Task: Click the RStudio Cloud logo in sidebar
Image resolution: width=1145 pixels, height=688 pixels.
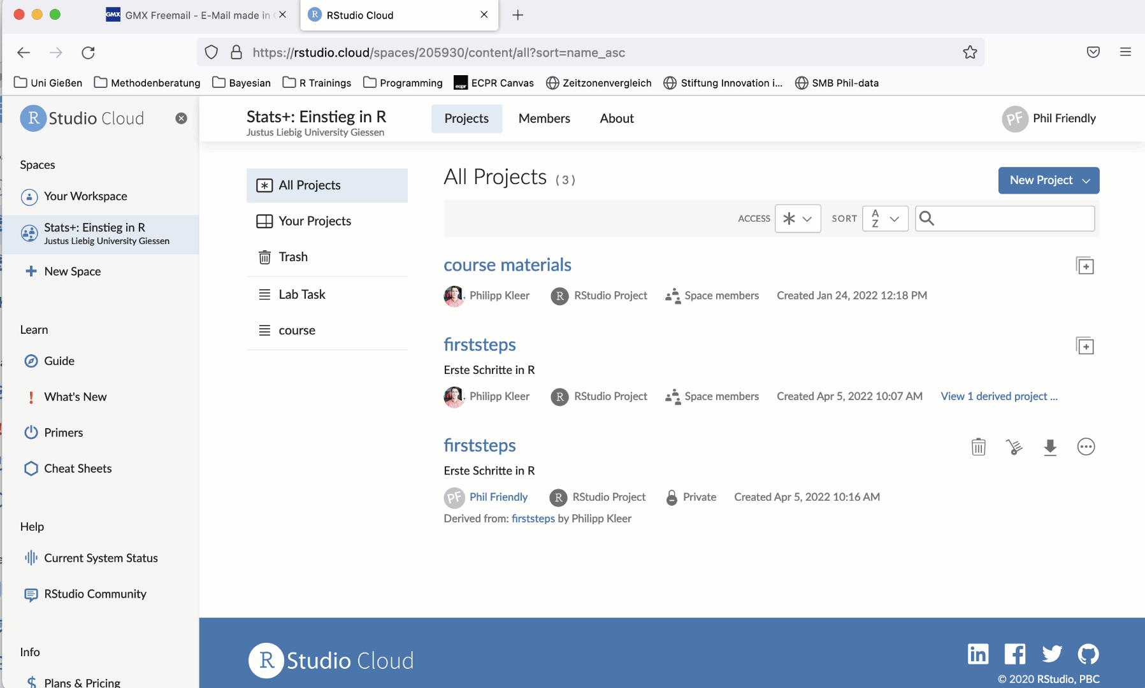Action: pos(82,118)
